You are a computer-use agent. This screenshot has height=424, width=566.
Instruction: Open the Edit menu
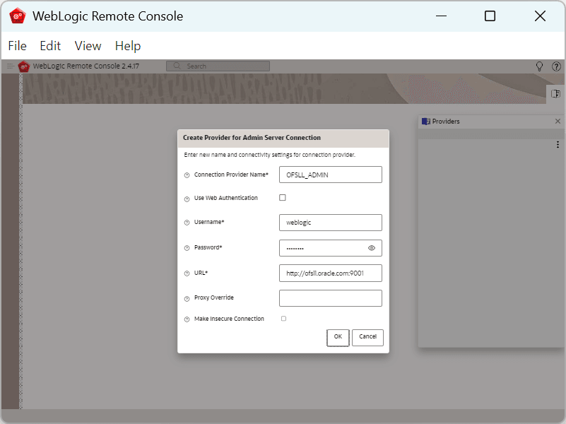click(50, 46)
